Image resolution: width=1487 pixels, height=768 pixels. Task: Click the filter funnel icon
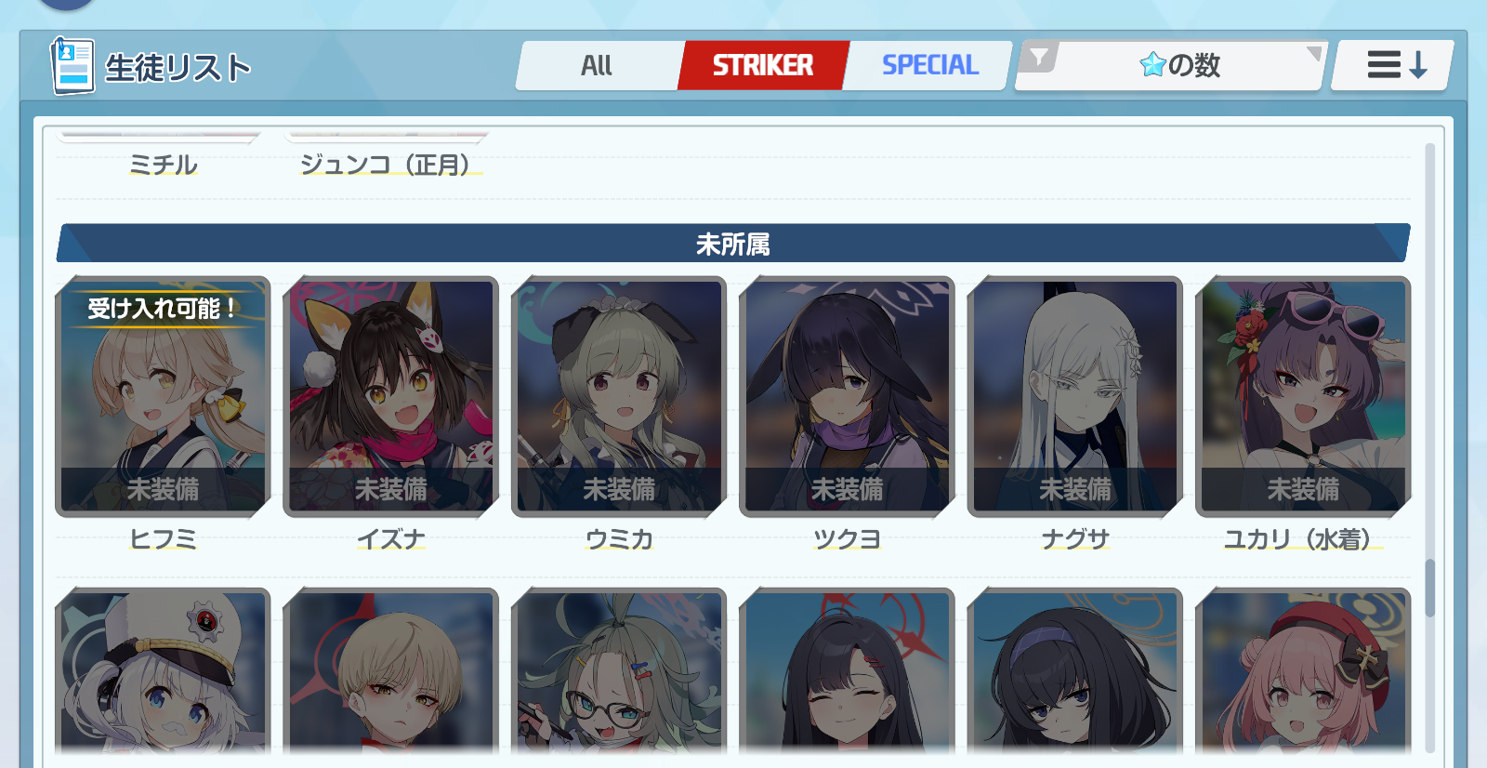coord(1039,58)
